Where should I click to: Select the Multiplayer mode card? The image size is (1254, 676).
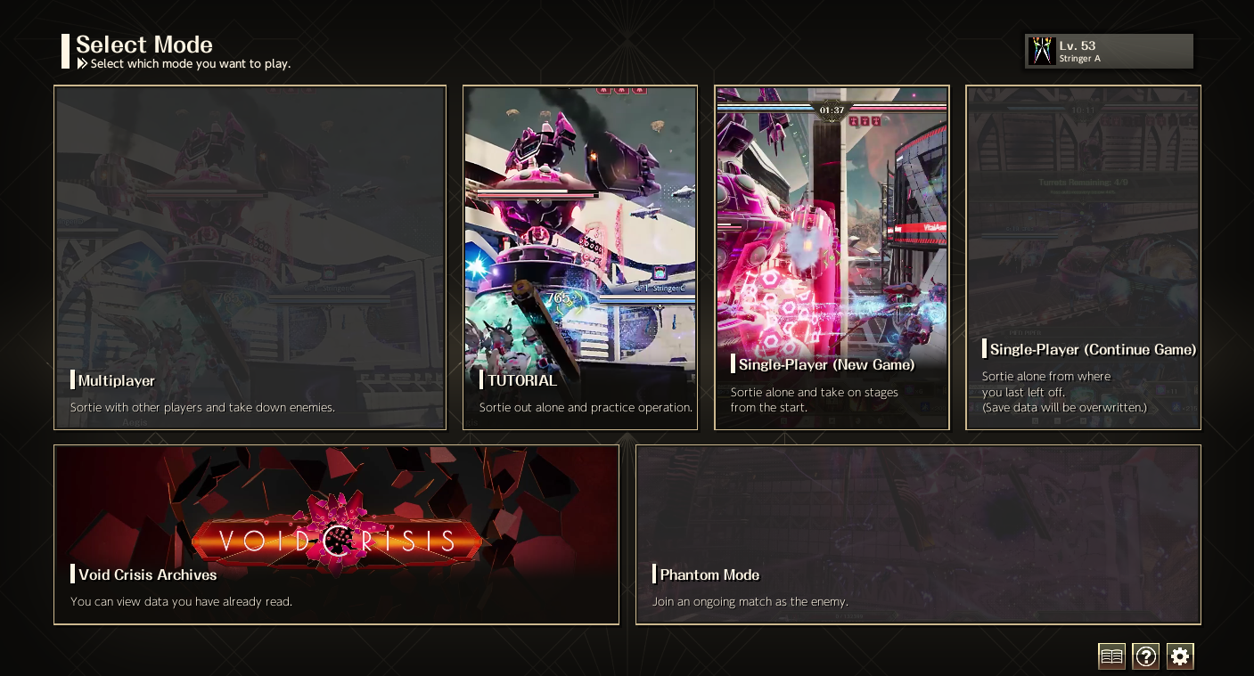pos(250,257)
